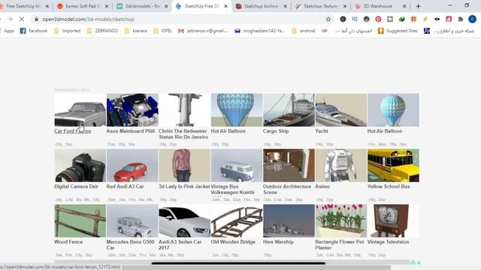Close the ad using its X icon
Screen dimensions: 481x270
click(x=419, y=262)
